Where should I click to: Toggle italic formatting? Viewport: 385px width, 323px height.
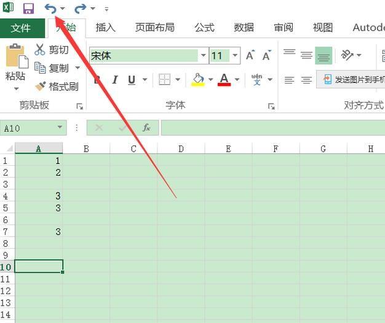tap(114, 80)
